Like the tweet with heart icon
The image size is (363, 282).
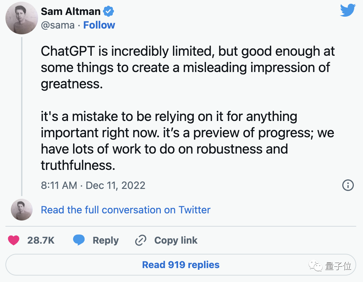pyautogui.click(x=14, y=240)
